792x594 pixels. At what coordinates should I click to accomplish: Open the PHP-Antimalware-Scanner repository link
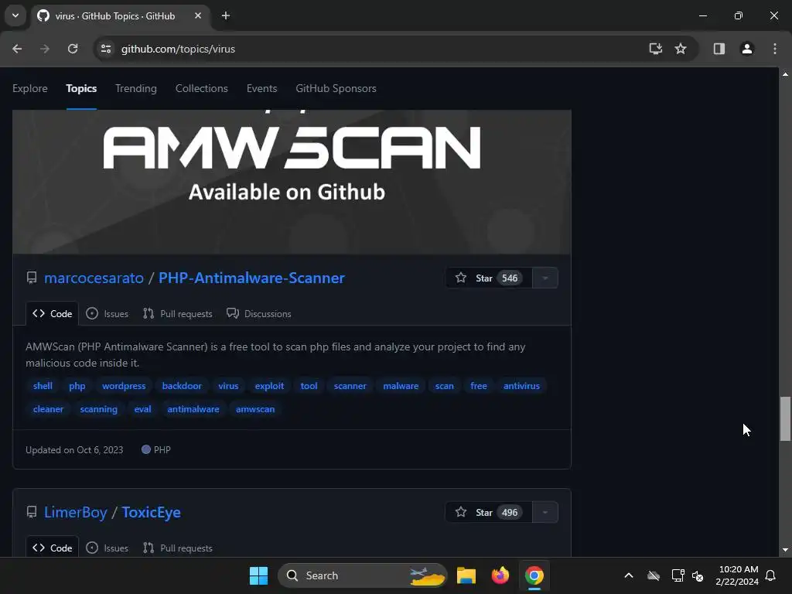(x=251, y=278)
